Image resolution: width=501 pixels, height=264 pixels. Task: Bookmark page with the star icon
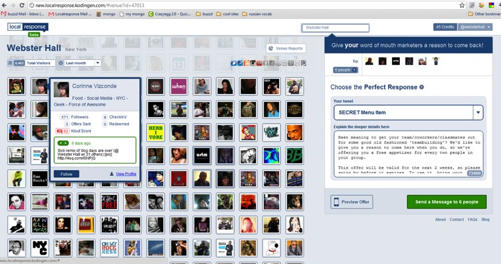pos(462,5)
